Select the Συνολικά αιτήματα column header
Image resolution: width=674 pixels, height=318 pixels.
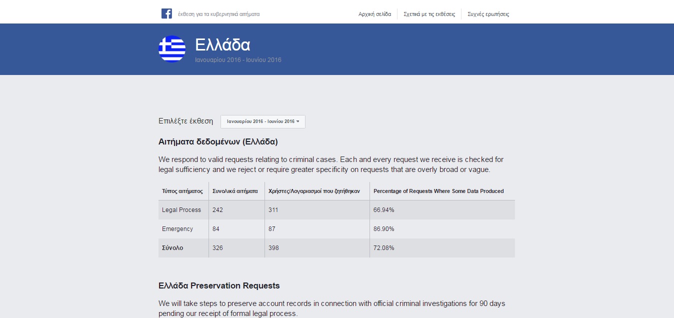pos(235,191)
